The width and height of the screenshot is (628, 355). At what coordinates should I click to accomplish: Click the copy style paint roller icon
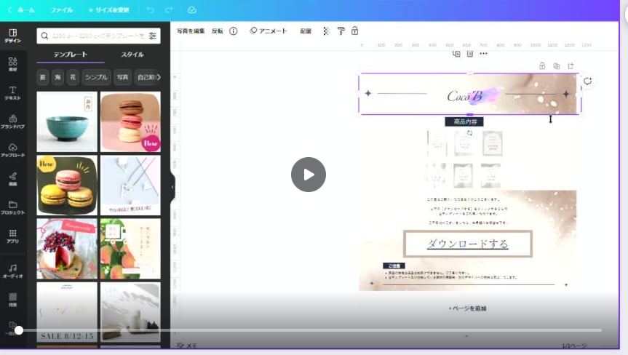[341, 31]
